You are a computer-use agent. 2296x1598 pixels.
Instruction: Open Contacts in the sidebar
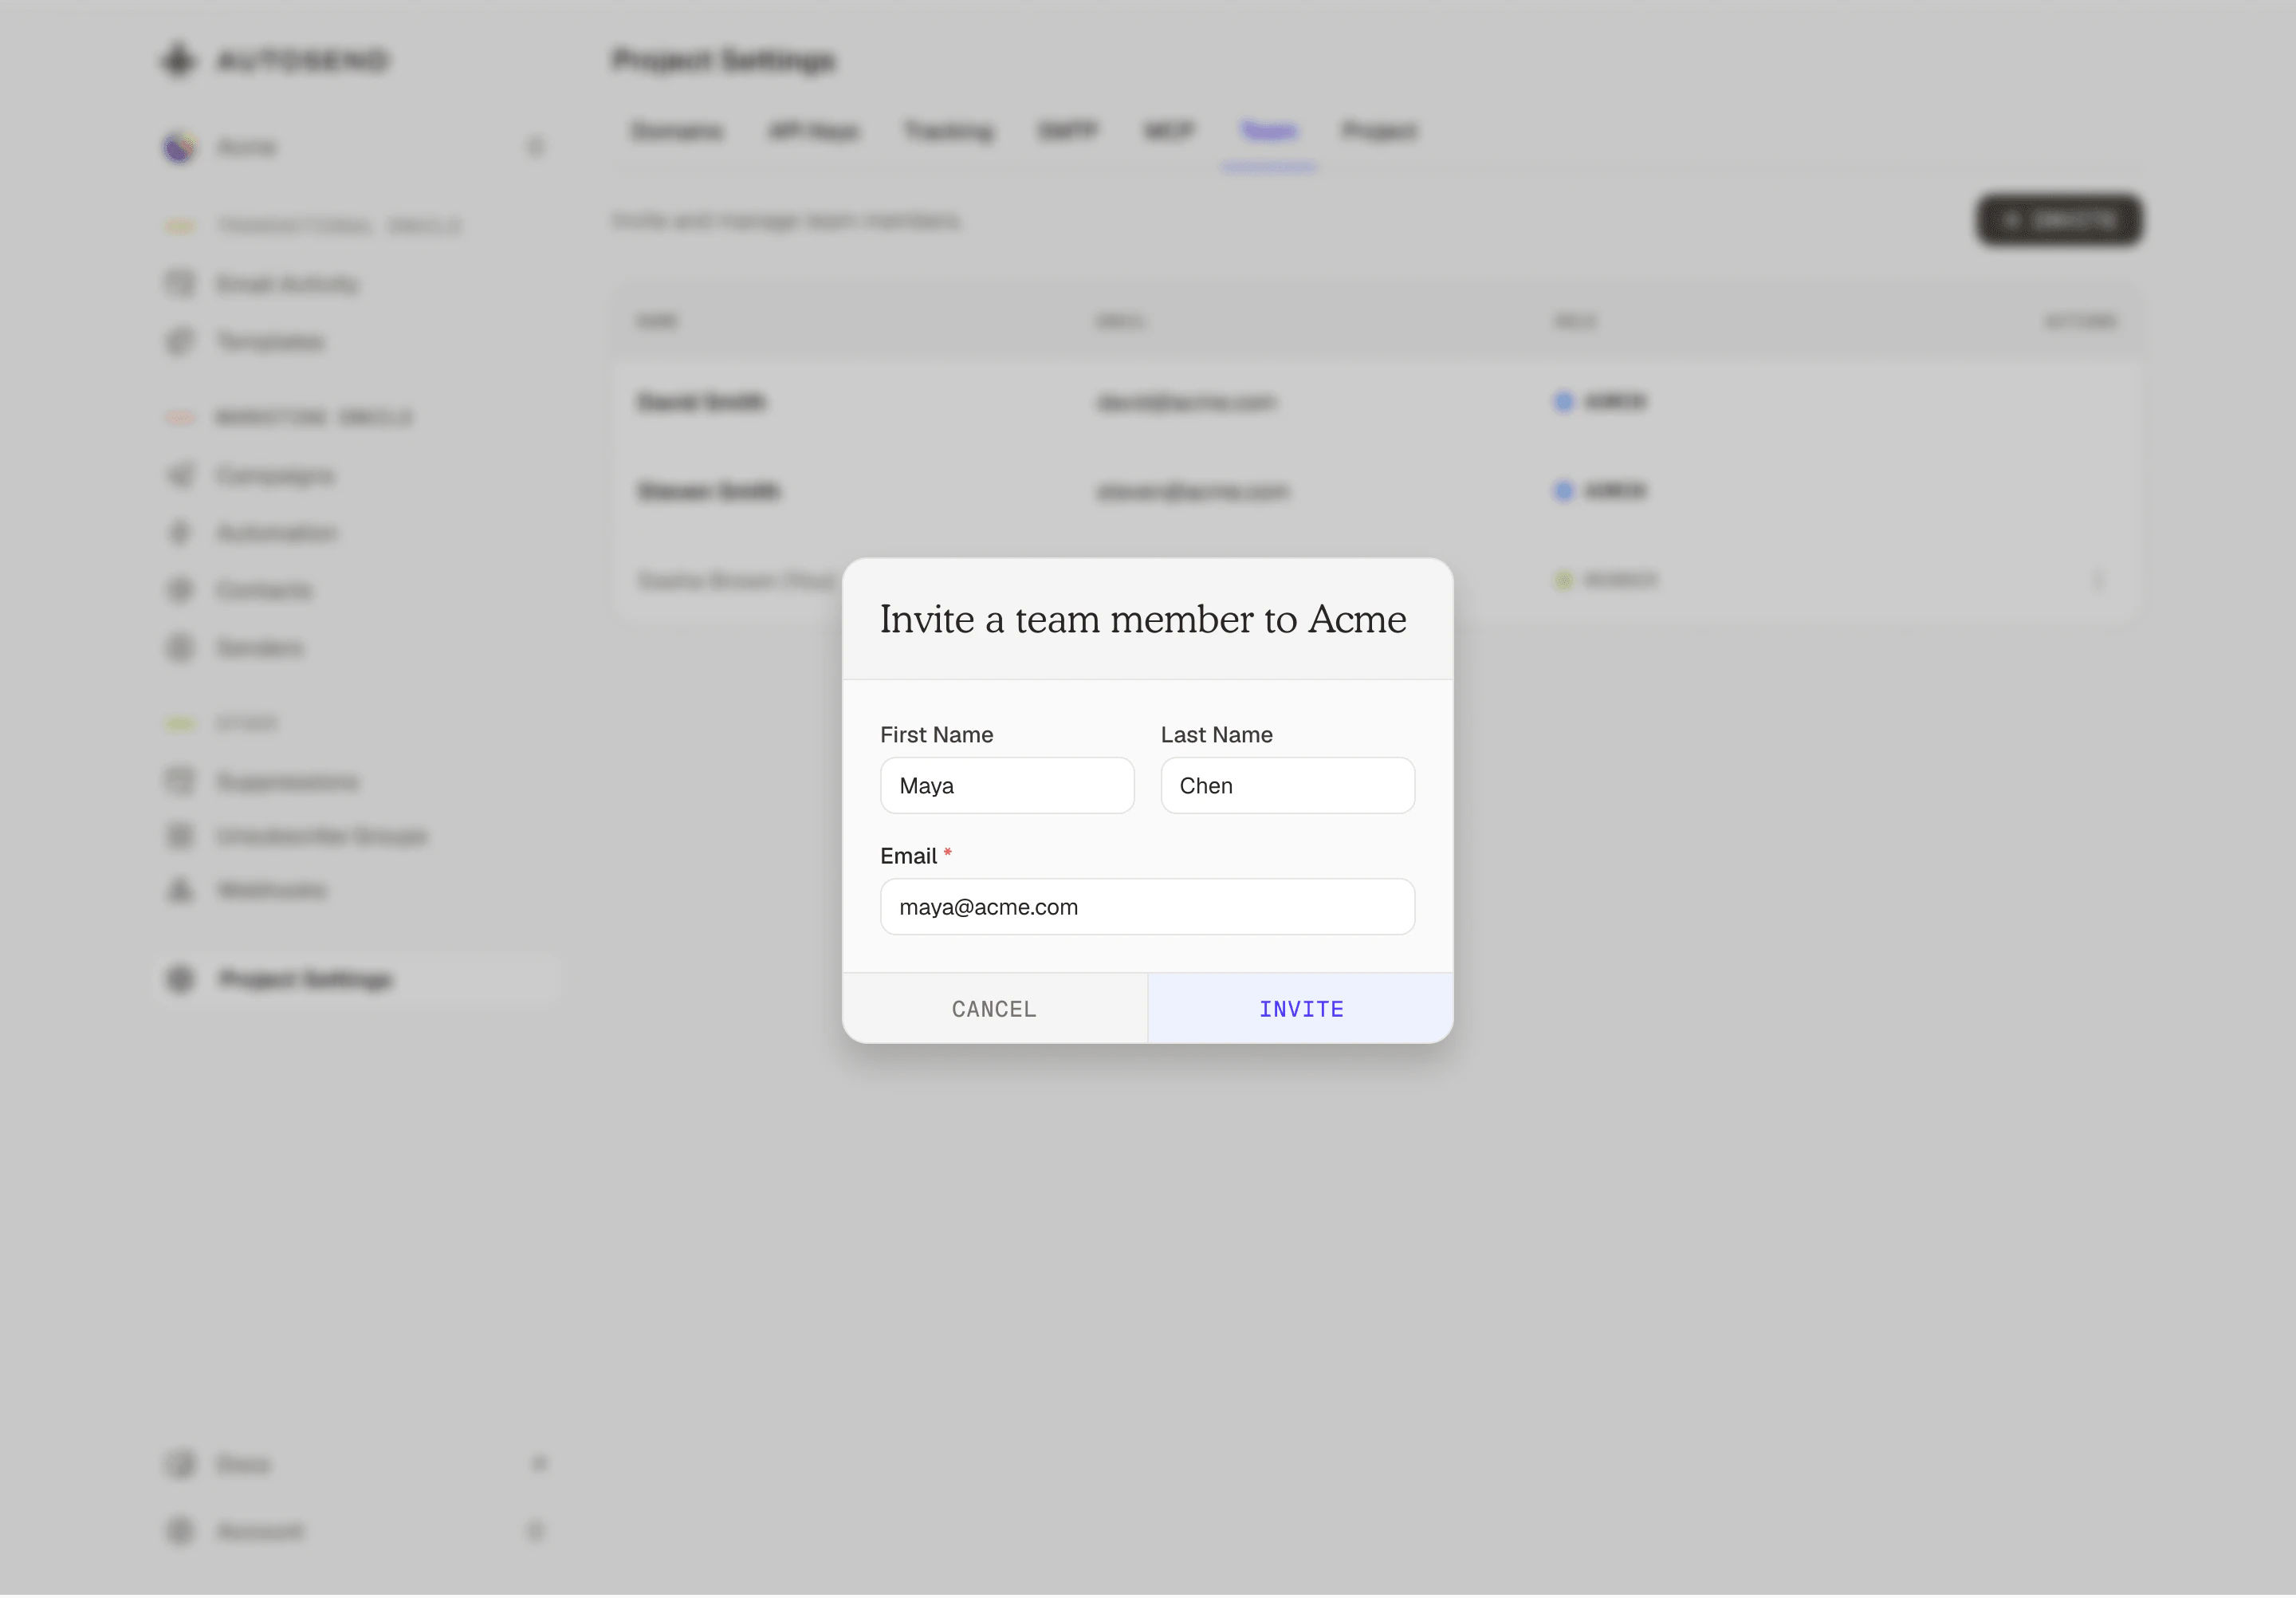264,590
